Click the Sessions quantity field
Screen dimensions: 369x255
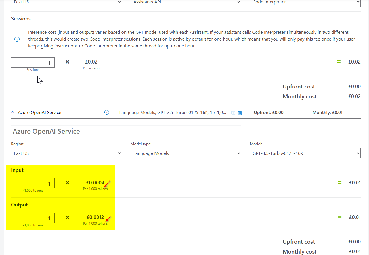click(33, 62)
